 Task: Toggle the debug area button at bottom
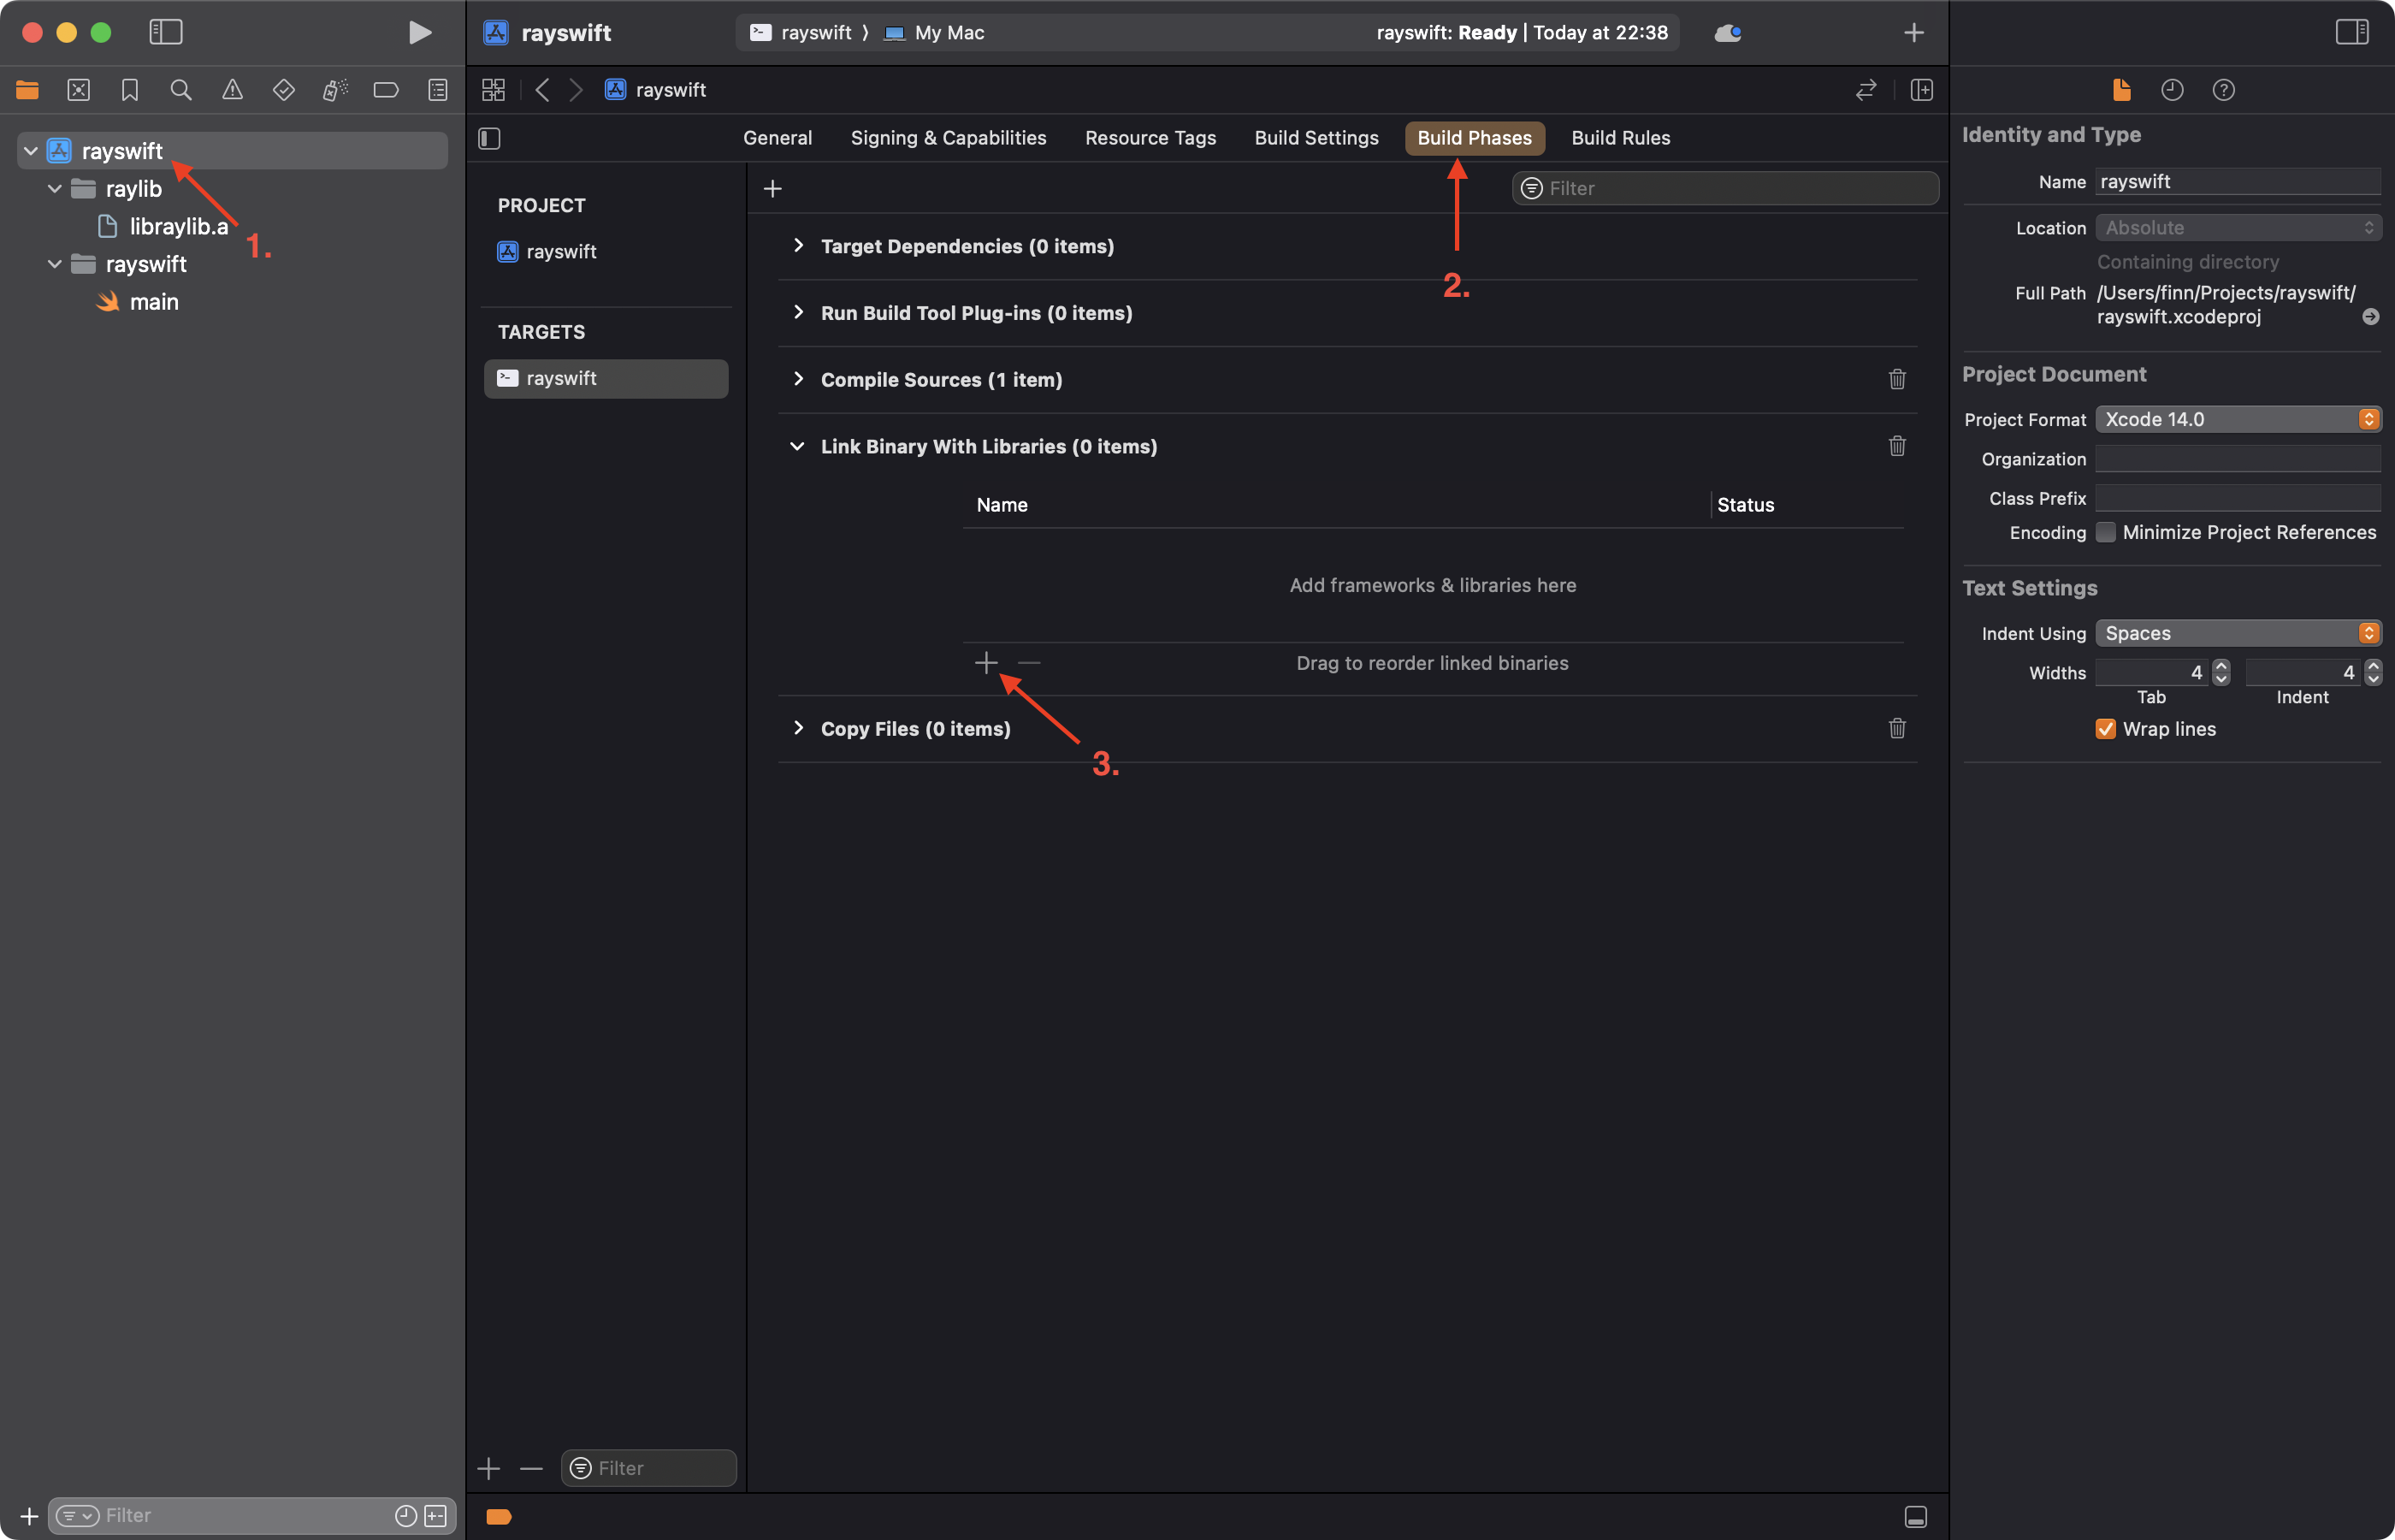click(1915, 1517)
